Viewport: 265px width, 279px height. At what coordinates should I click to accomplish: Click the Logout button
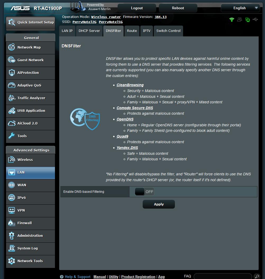click(x=137, y=8)
